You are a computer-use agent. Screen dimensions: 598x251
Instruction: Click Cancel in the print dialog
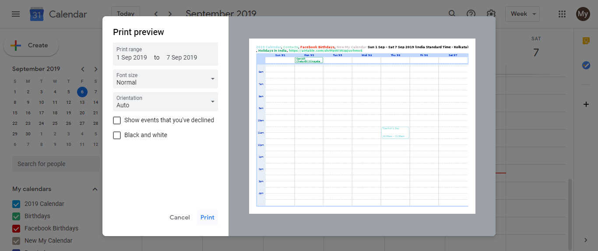pos(179,217)
